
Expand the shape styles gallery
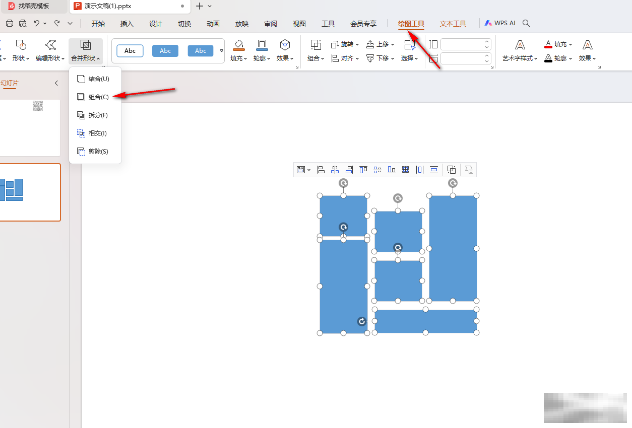point(221,51)
